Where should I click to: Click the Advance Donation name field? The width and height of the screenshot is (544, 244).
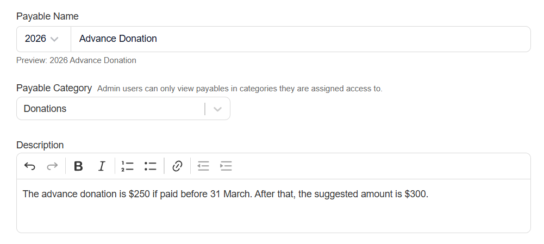pyautogui.click(x=300, y=39)
